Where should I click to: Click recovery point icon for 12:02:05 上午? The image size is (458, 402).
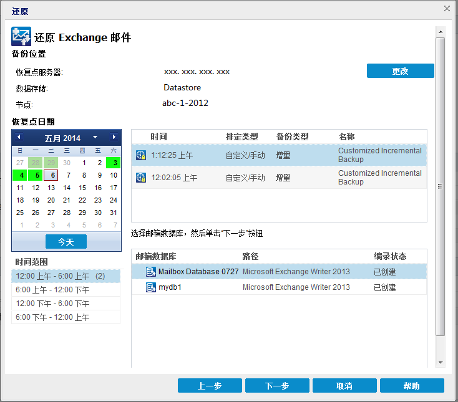pyautogui.click(x=141, y=178)
